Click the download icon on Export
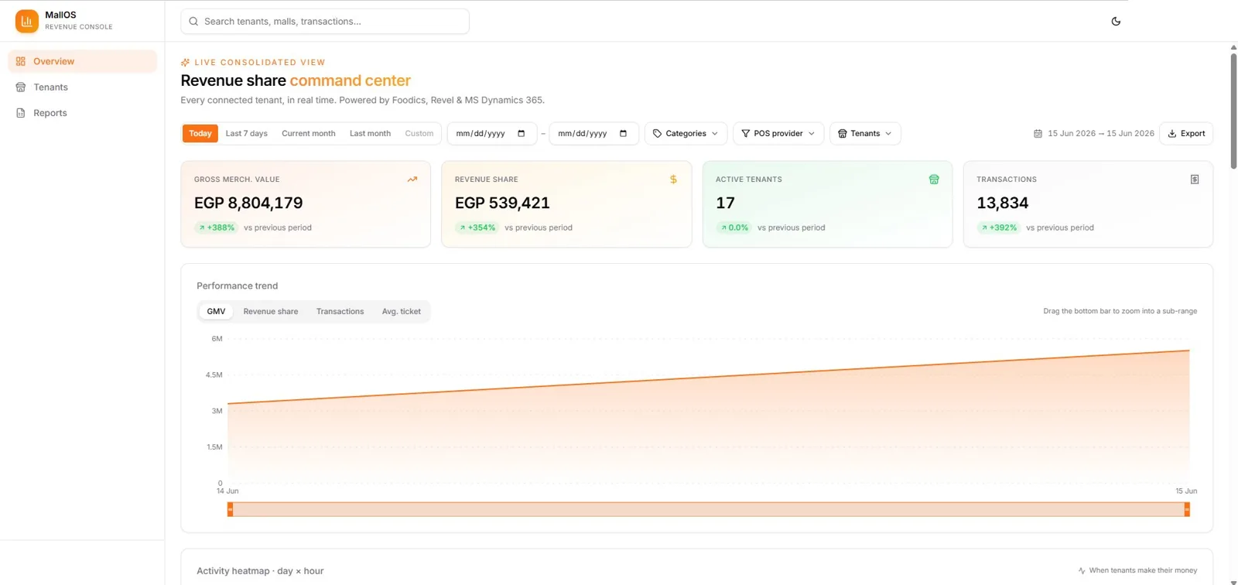Image resolution: width=1238 pixels, height=585 pixels. (x=1172, y=133)
